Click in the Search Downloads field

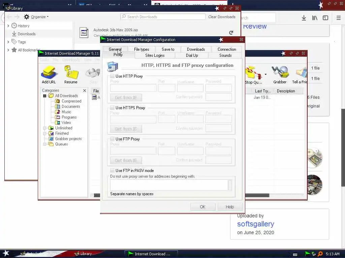click(163, 17)
